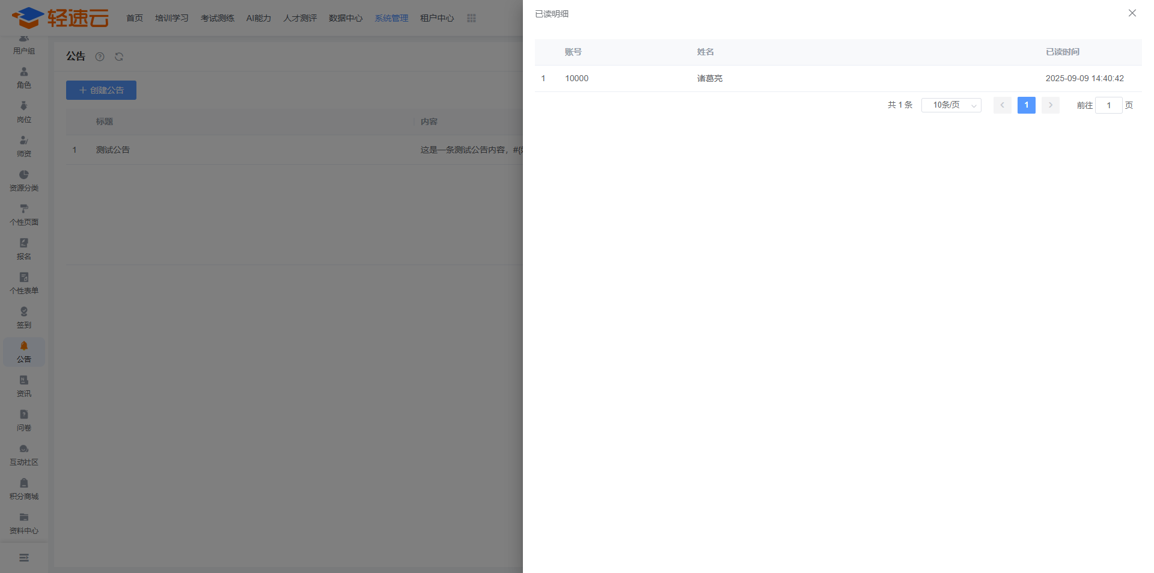Open 角色 in the sidebar
This screenshot has width=1154, height=573.
tap(24, 78)
